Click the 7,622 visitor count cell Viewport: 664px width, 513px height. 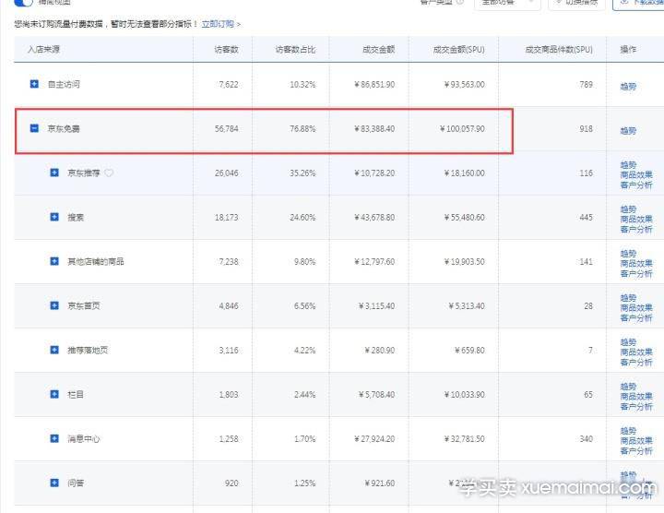tap(229, 84)
